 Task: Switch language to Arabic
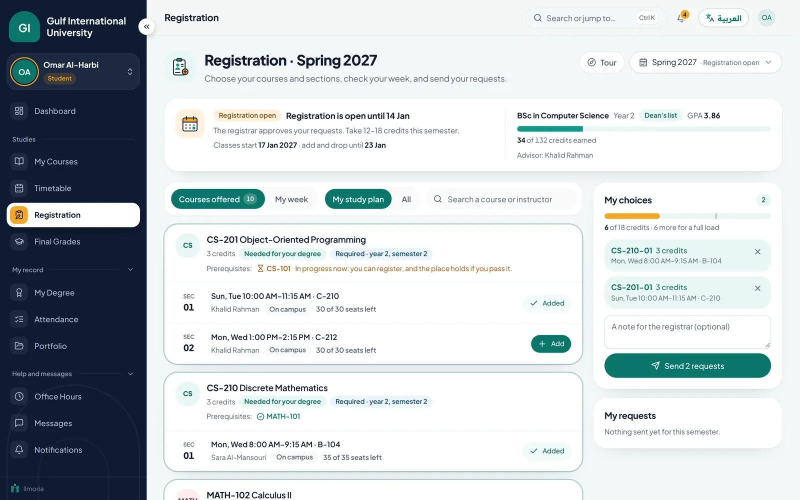[723, 18]
